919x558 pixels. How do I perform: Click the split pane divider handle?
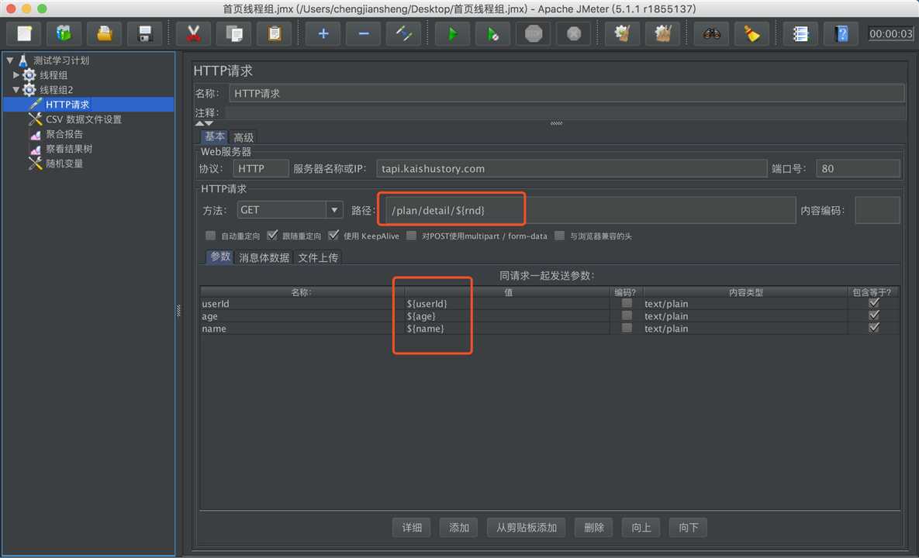[x=178, y=311]
